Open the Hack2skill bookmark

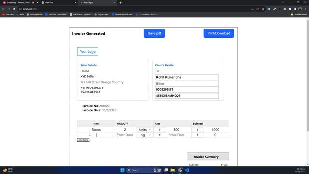point(81,14)
